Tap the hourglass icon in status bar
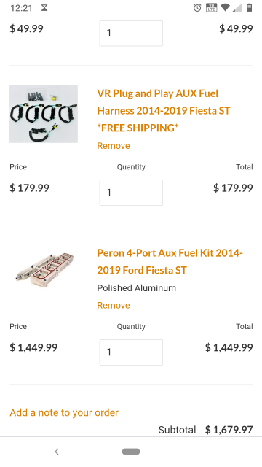Screen dimensions: 262x467 [x=44, y=8]
